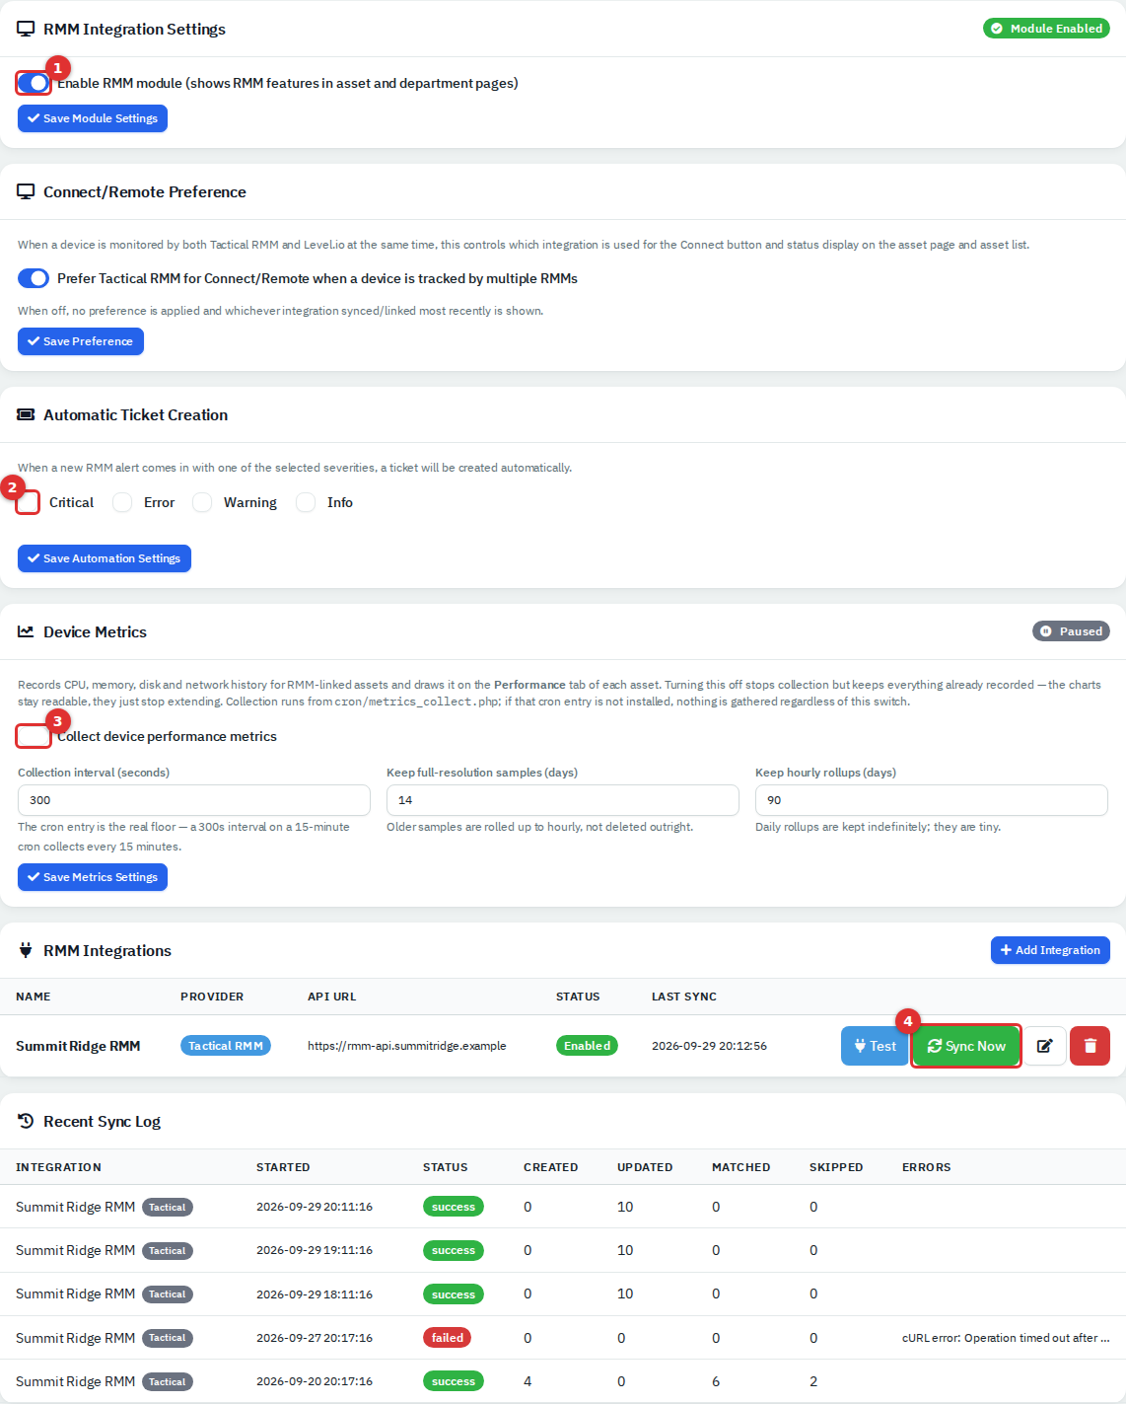Viewport: 1126px width, 1404px height.
Task: Click the Collection interval seconds field
Action: click(x=194, y=800)
